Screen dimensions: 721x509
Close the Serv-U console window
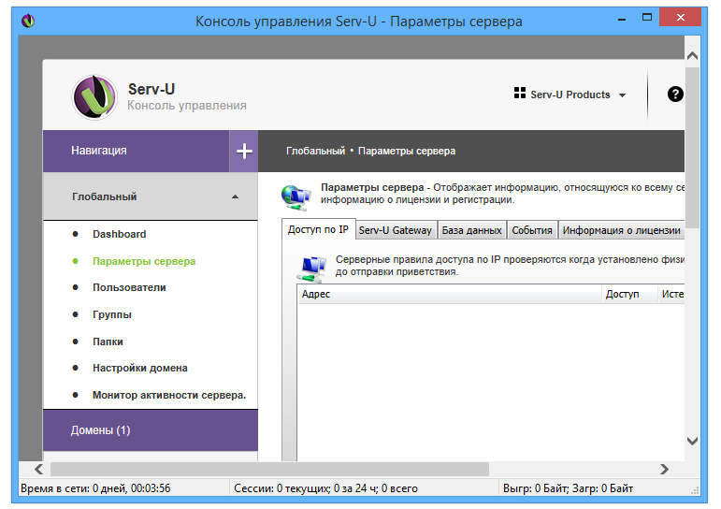[x=680, y=18]
